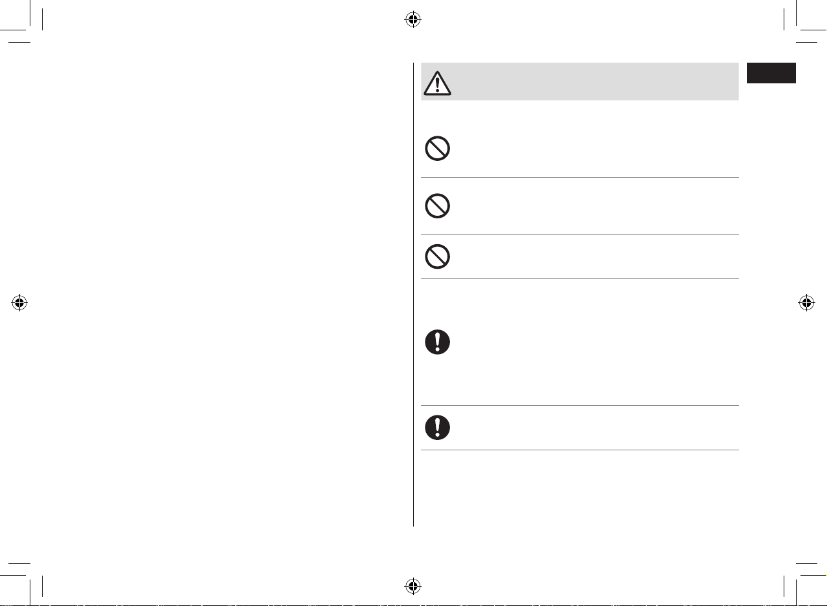Screen dimensions: 827x606
Task: Select the black language tab at top right
Action: pos(771,72)
